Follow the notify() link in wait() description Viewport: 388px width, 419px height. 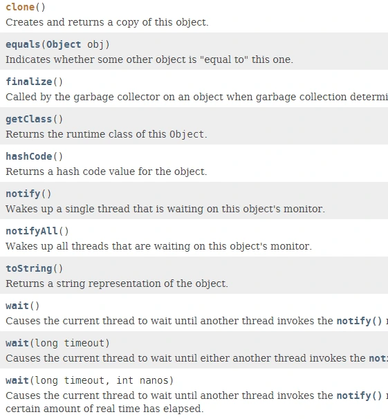point(359,321)
